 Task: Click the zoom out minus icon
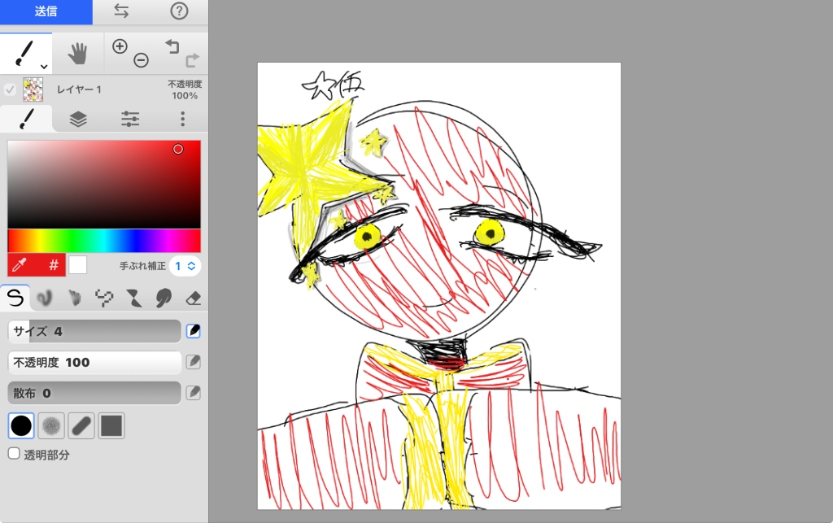(141, 60)
